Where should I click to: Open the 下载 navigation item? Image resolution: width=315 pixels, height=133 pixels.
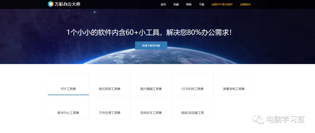point(202,4)
